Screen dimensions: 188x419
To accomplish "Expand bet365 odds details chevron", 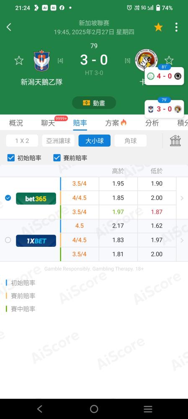I will click(x=182, y=198).
